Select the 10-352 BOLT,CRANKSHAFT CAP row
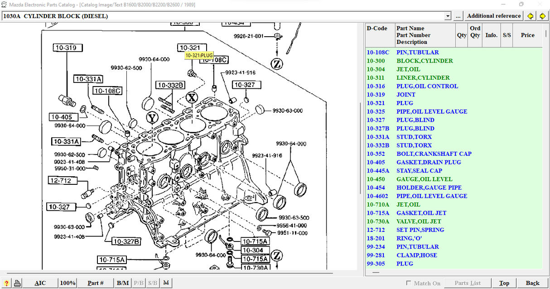Viewport: 550px width, 289px height. point(434,154)
